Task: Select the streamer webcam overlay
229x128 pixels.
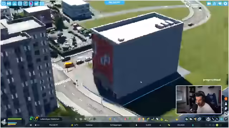Action: (199, 100)
